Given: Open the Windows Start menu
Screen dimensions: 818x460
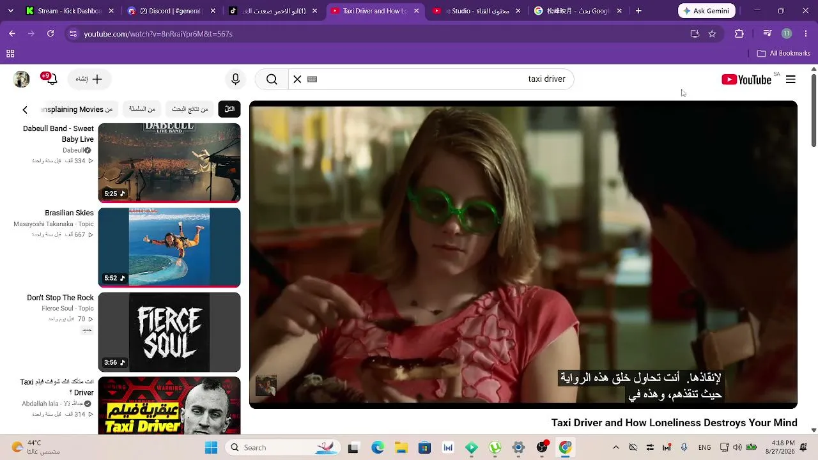Looking at the screenshot, I should point(211,447).
